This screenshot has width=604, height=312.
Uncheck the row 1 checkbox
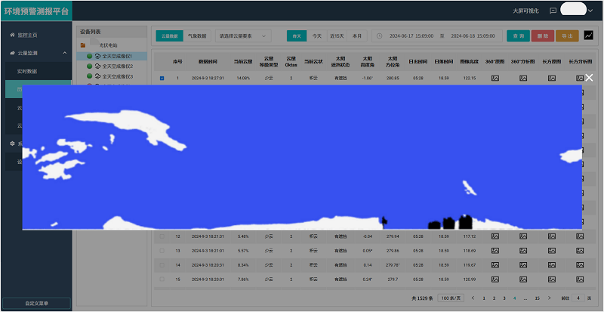pyautogui.click(x=162, y=78)
